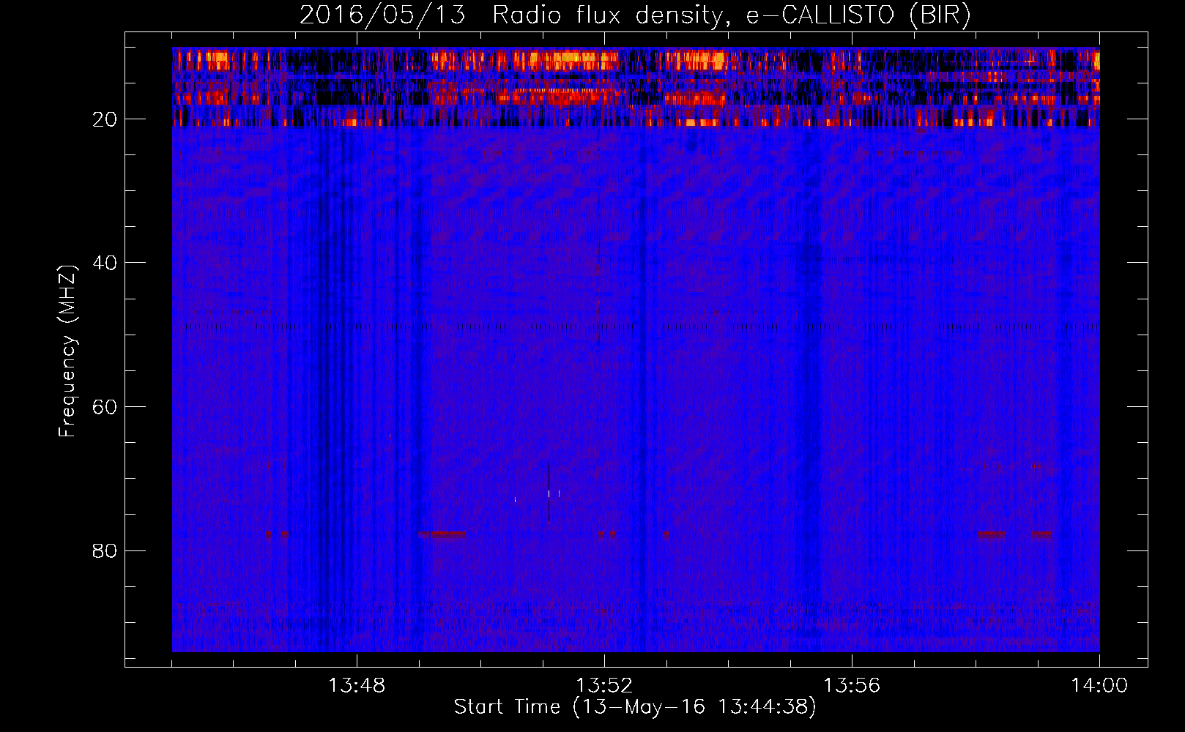Viewport: 1185px width, 732px height.
Task: Click the x-axis label 'Start Time (13-May-16 13:44:38)'
Action: (635, 708)
